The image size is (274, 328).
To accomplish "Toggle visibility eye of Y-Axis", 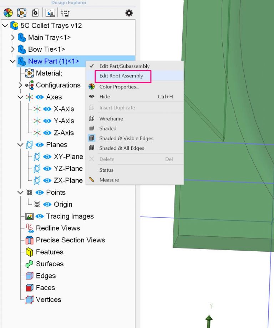I will point(47,121).
